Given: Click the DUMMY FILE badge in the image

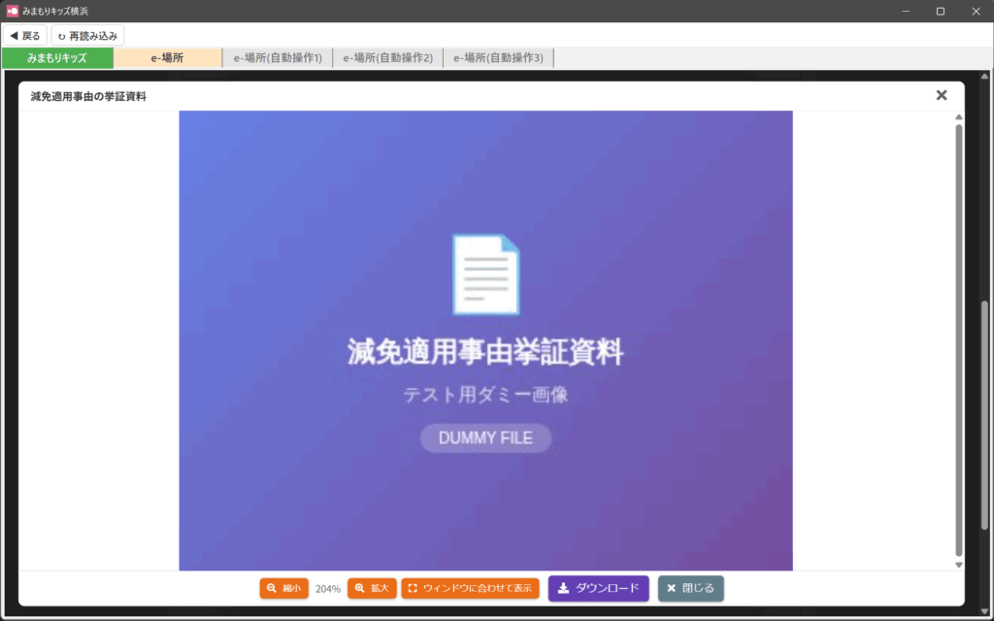Looking at the screenshot, I should point(485,438).
